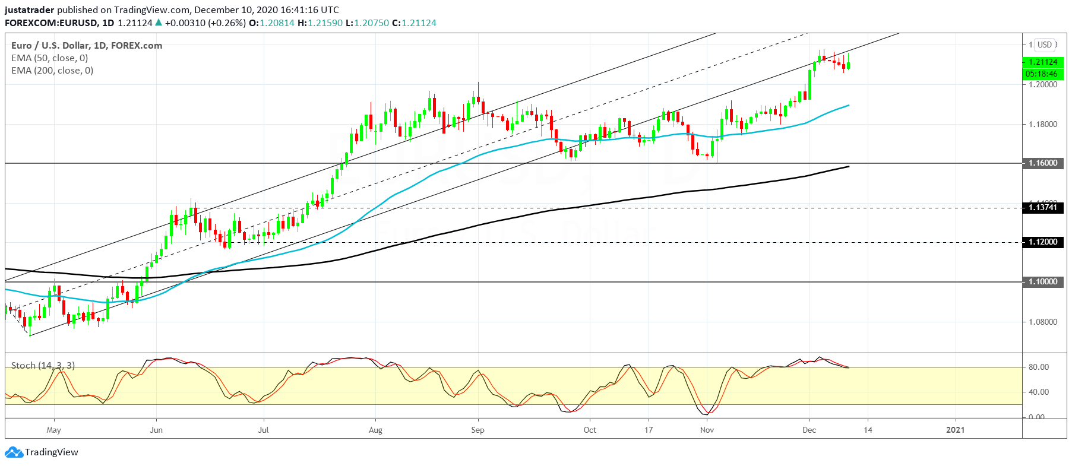Click the 1D interval beside FOREXCOM:EURUSD
The image size is (1072, 466).
[x=108, y=23]
